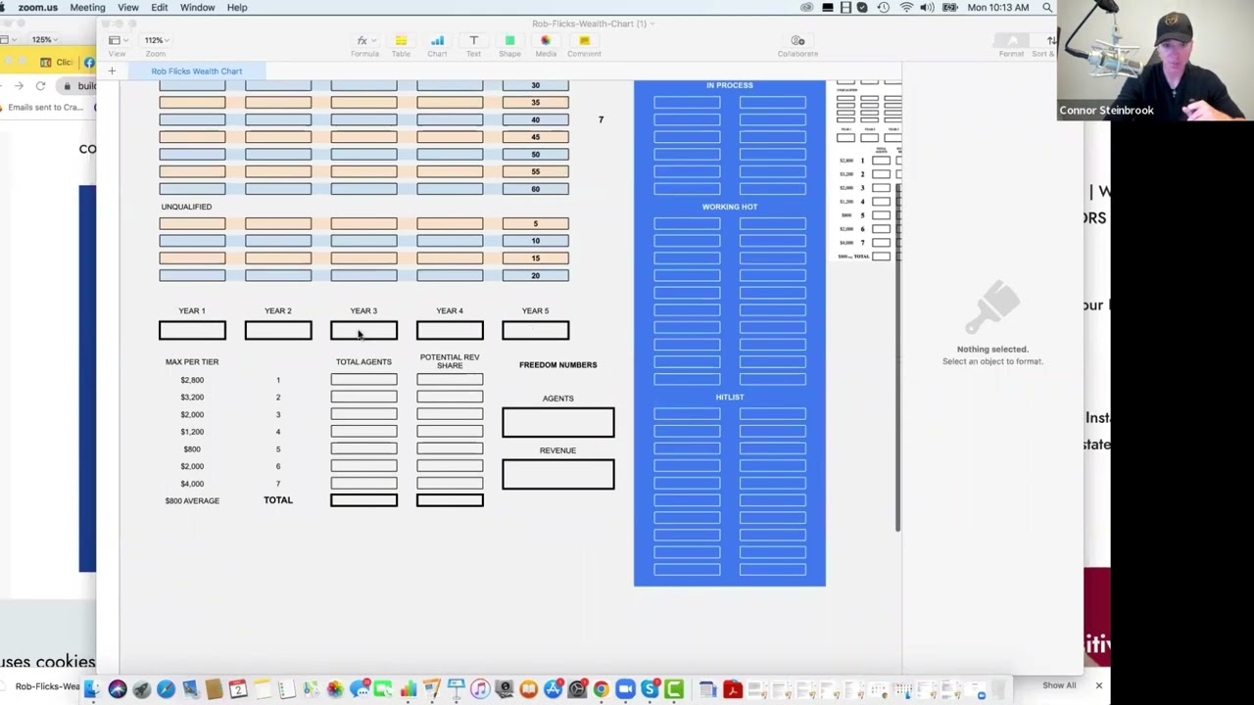1254x705 pixels.
Task: Click the Freedom Numbers REVENUE box
Action: [x=557, y=475]
